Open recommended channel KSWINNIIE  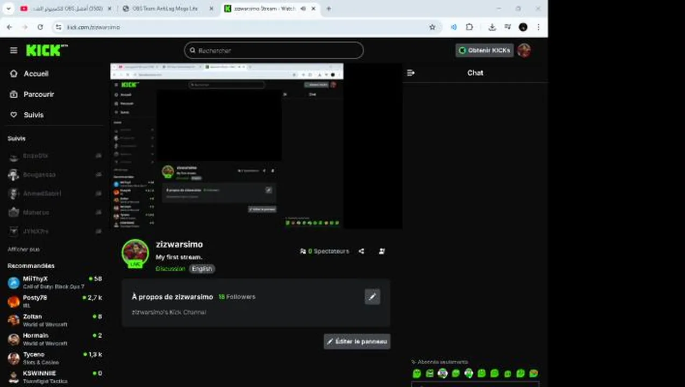point(54,377)
